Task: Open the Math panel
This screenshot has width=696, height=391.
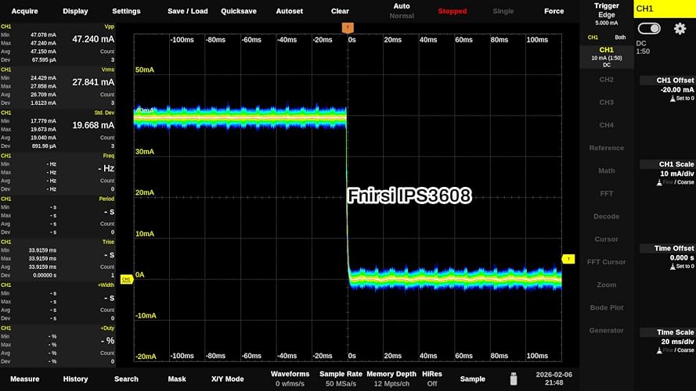Action: 606,170
